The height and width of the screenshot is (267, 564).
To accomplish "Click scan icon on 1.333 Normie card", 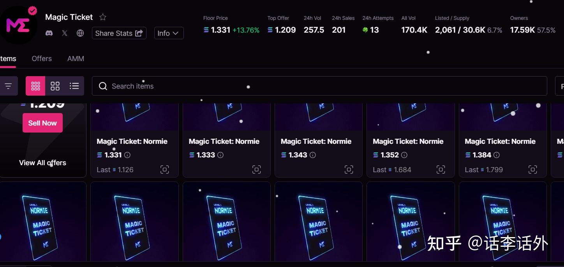I will click(256, 169).
